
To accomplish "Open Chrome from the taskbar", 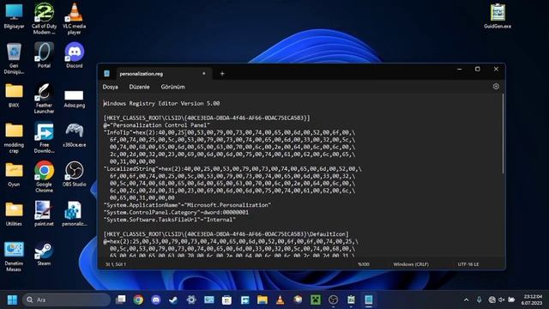I will (x=138, y=300).
